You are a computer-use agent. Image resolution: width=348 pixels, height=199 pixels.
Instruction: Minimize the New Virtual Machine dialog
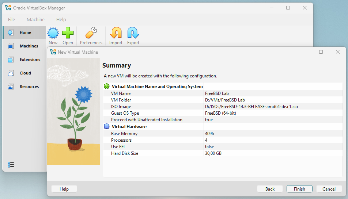pyautogui.click(x=304, y=52)
